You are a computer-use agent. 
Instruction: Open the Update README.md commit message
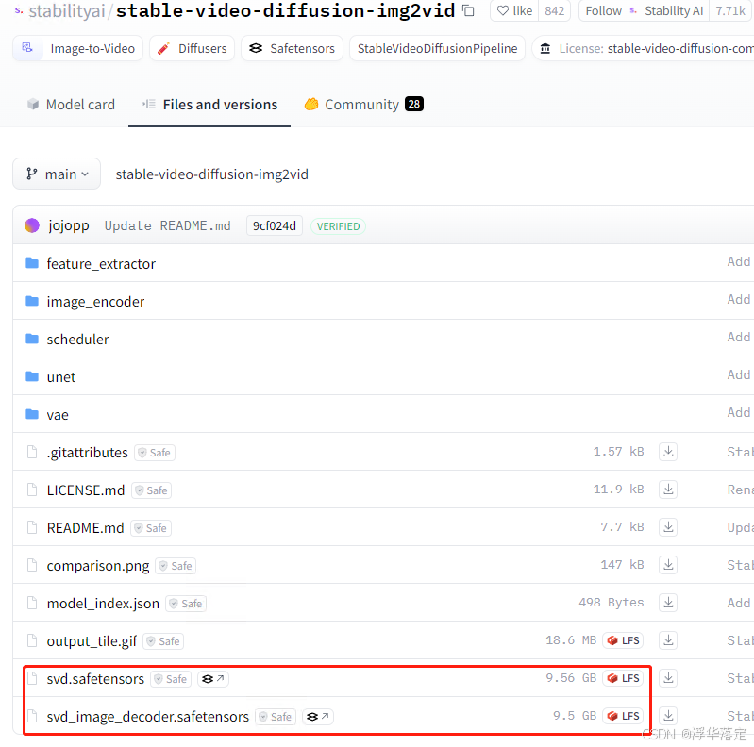(x=167, y=225)
